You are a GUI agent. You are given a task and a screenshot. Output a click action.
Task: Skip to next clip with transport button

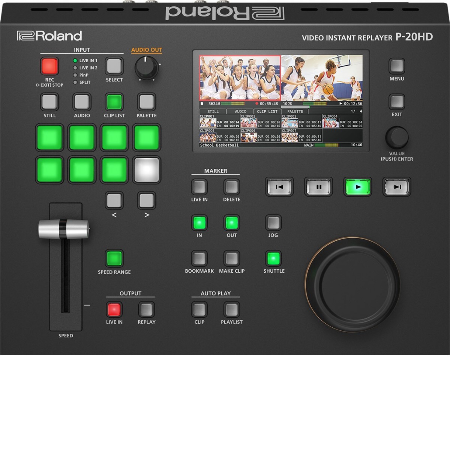point(397,187)
